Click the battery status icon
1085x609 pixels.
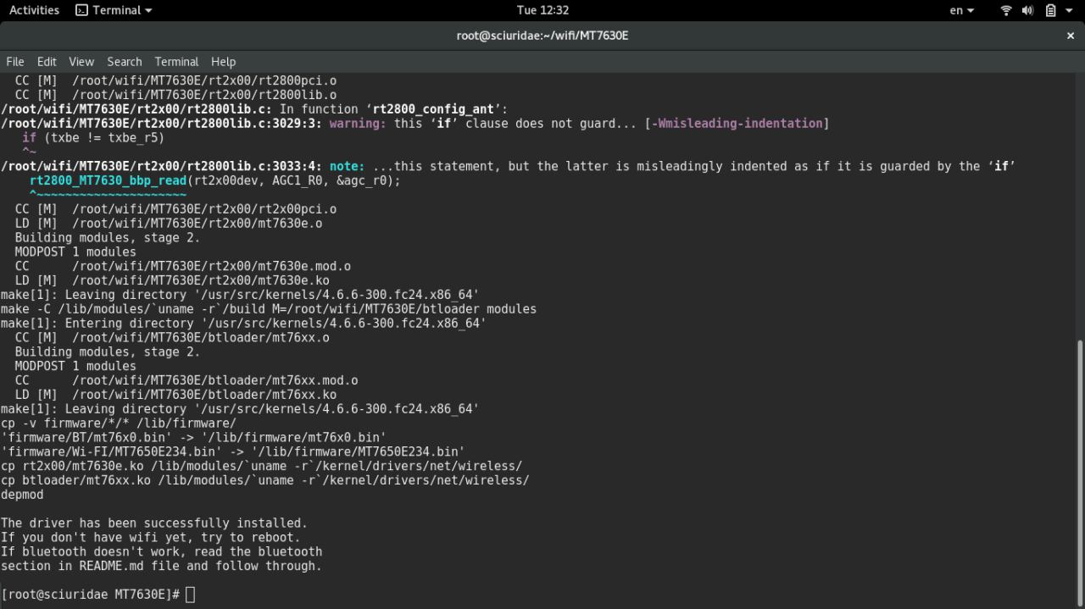point(1050,10)
